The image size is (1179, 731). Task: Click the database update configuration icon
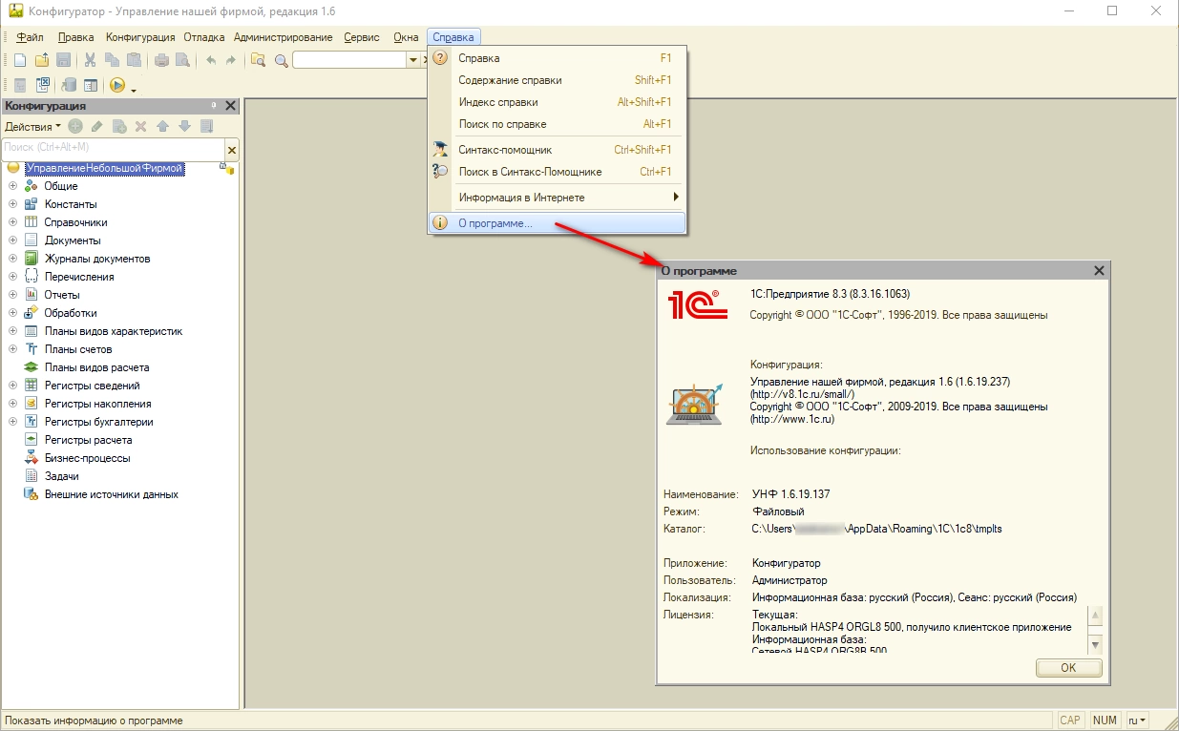[69, 85]
